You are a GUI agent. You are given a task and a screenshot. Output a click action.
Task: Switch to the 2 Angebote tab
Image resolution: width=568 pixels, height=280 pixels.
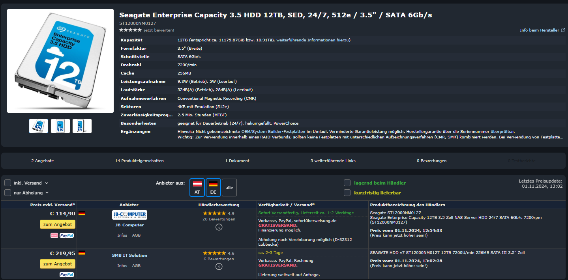[43, 161]
